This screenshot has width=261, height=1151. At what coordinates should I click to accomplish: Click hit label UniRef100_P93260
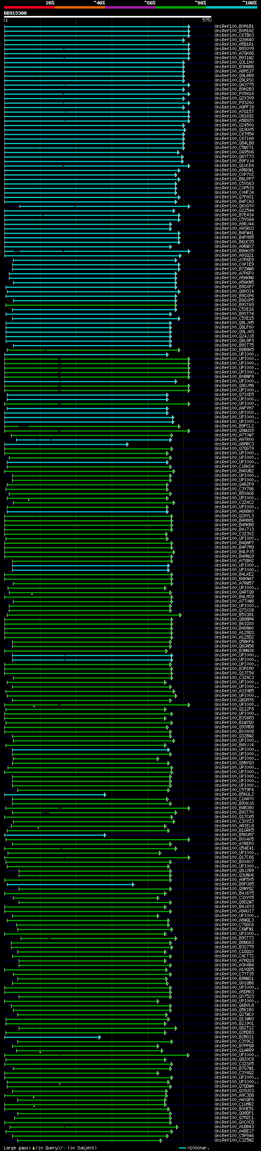pos(234,103)
